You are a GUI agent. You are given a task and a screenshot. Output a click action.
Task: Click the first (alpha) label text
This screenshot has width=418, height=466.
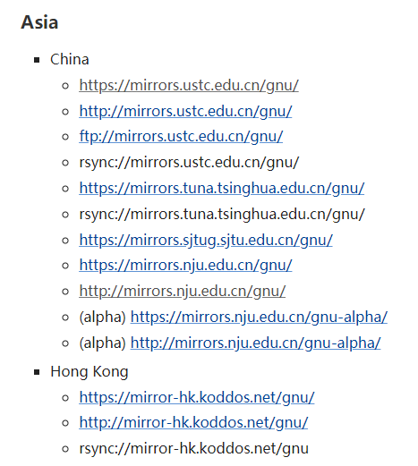coord(102,317)
